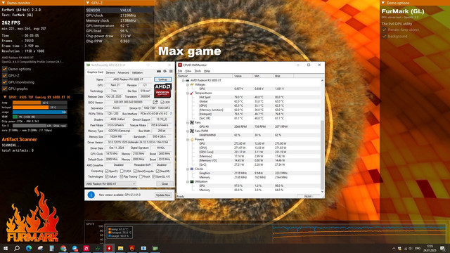
Task: Collapse the AMD Radeon RX 6800 XT tree node
Action: click(x=183, y=80)
